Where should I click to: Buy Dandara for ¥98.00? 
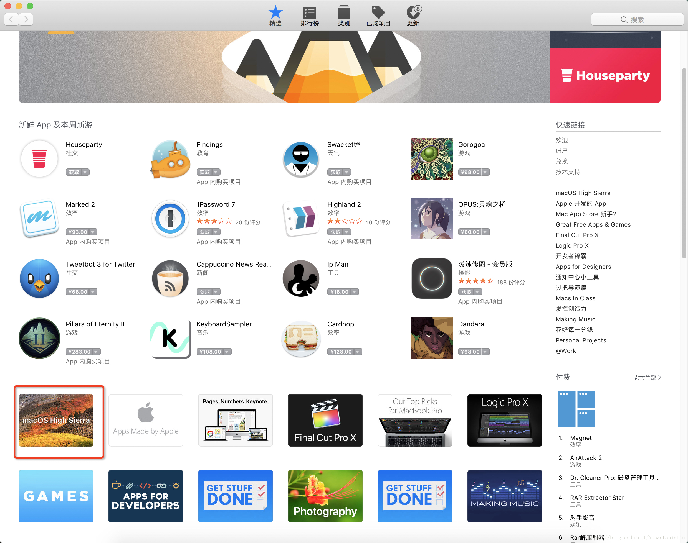470,352
